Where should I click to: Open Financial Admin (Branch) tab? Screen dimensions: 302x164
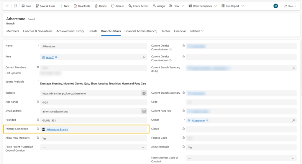tap(141, 31)
